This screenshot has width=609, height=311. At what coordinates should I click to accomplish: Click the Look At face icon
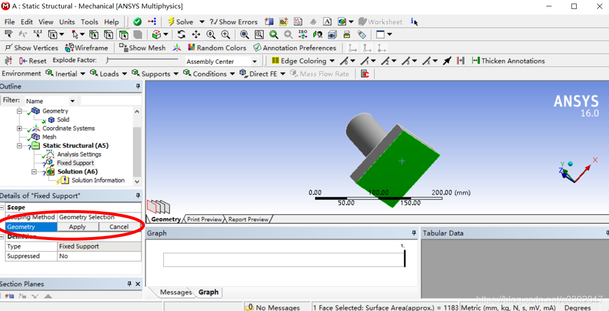pos(318,35)
